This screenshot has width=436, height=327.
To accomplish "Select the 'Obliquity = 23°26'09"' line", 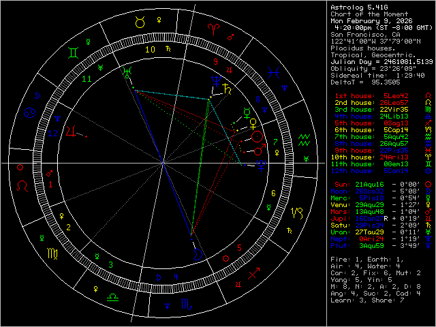I will (373, 68).
